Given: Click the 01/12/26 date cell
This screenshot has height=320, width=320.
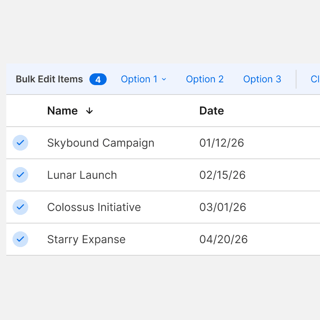Looking at the screenshot, I should pyautogui.click(x=222, y=143).
